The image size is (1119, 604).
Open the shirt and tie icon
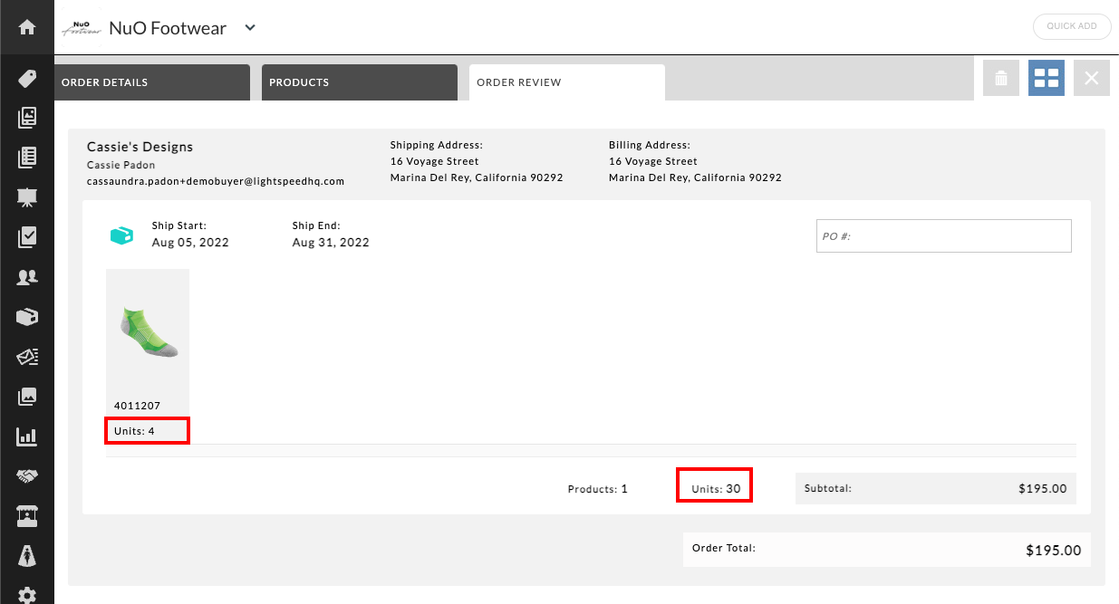point(27,555)
